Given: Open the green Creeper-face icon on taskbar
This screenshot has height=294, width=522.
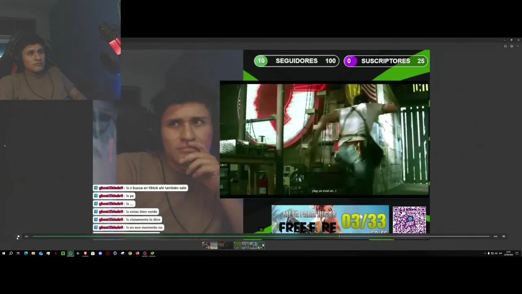Looking at the screenshot, I should click(x=63, y=253).
